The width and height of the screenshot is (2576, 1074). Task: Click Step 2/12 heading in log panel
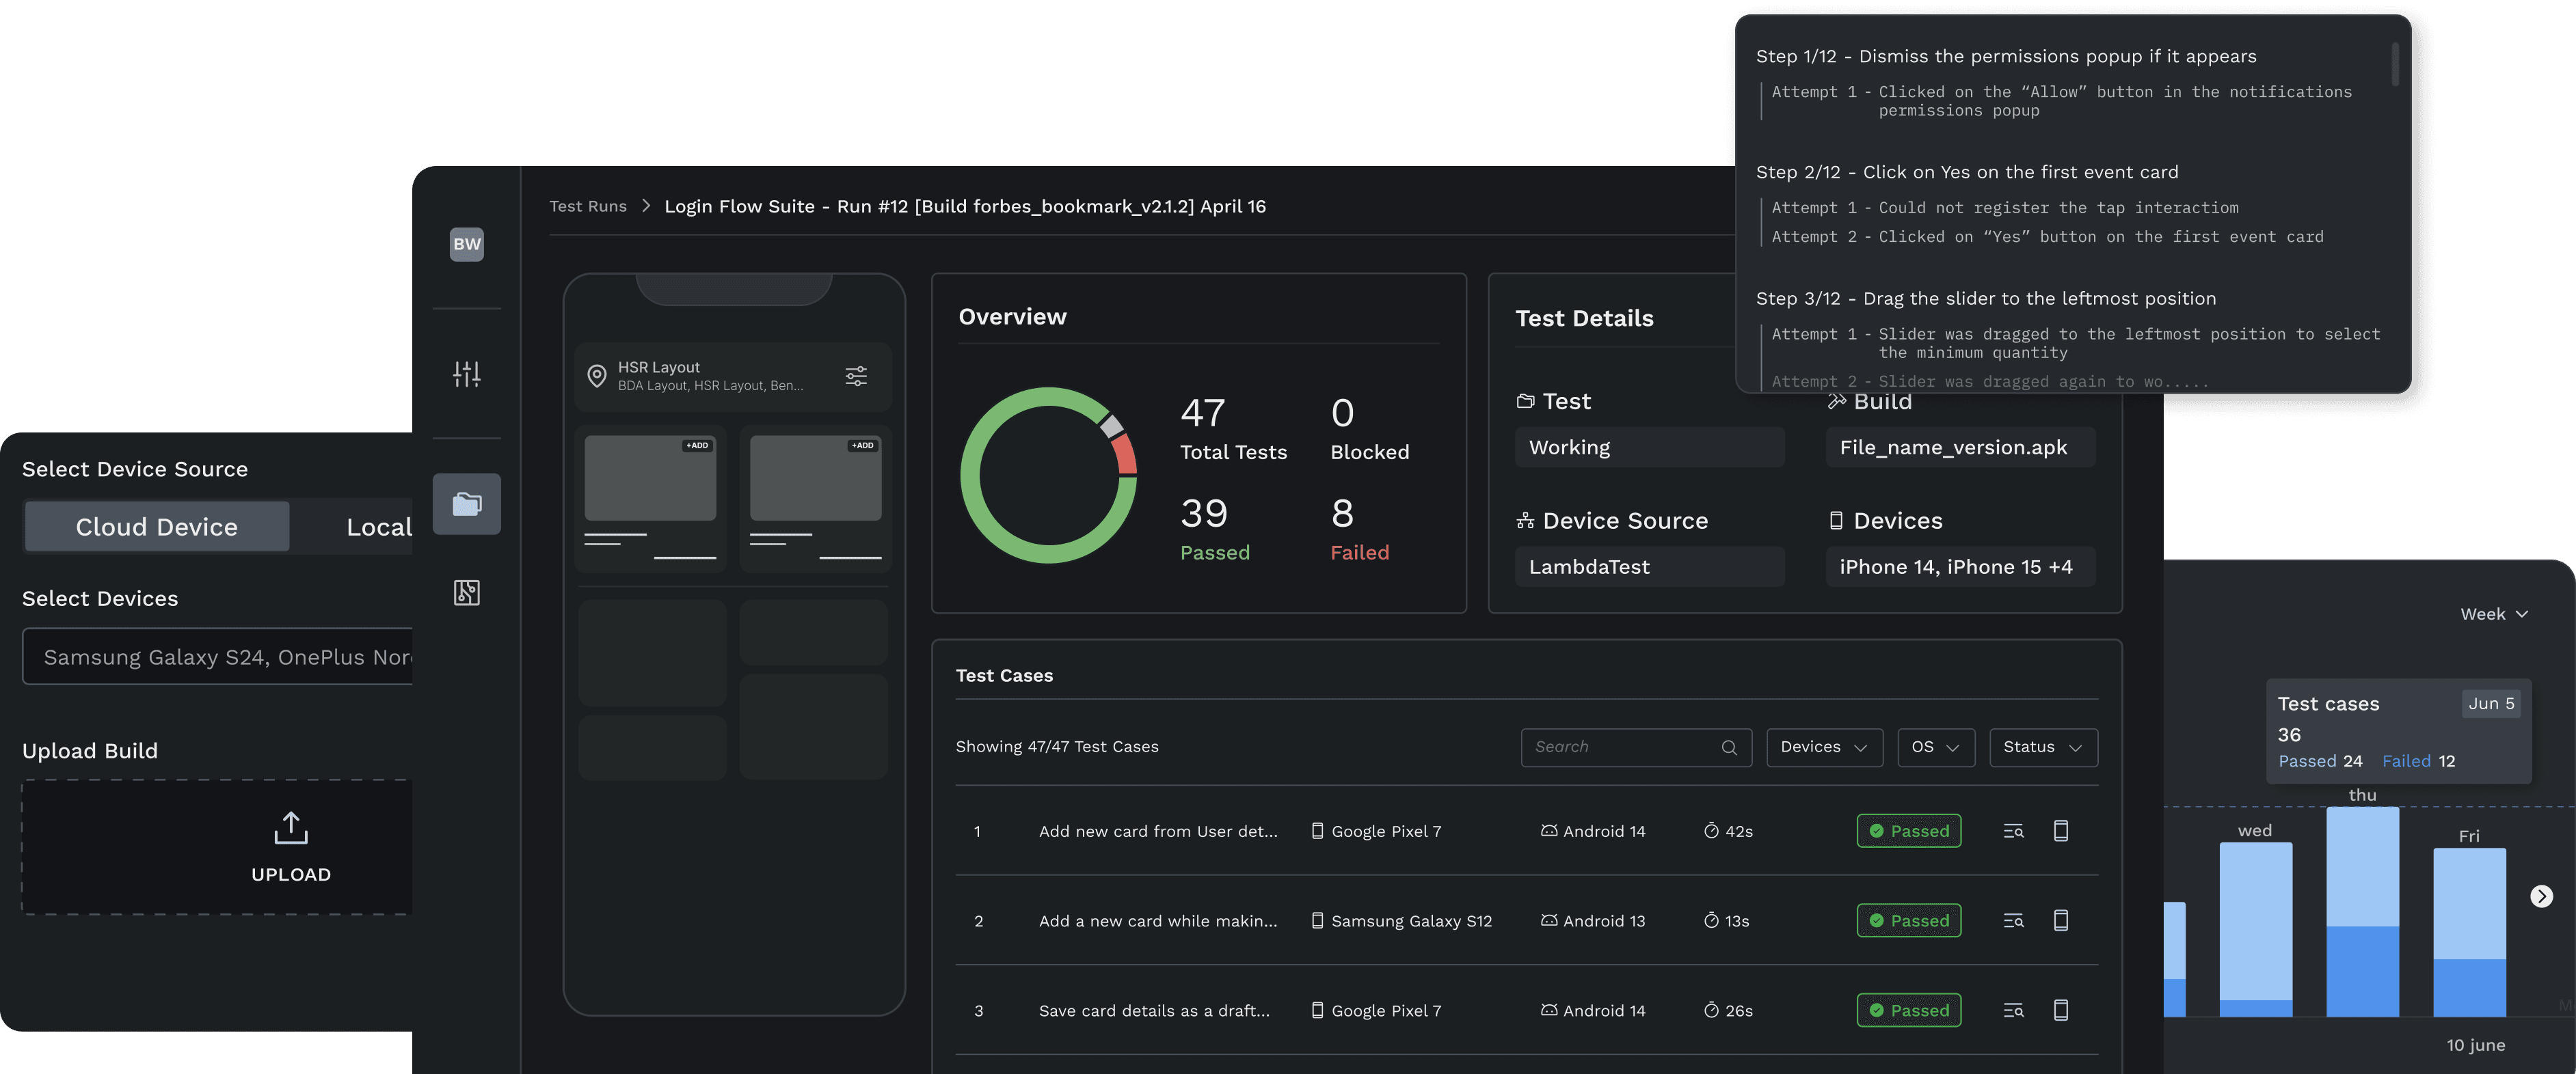coord(1967,172)
